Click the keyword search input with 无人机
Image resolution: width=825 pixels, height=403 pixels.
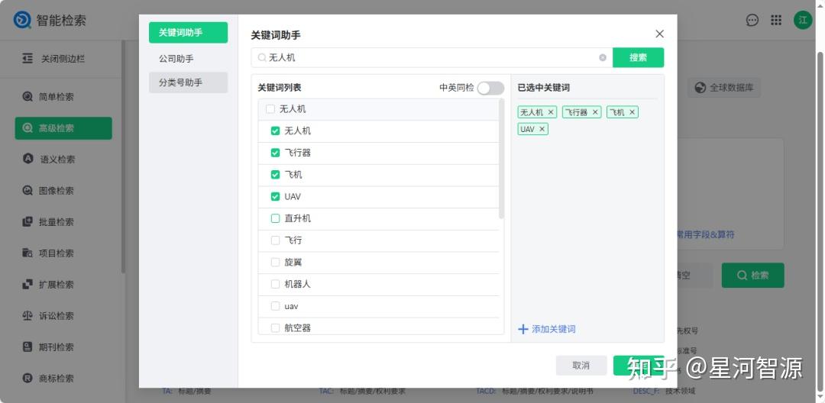[432, 58]
